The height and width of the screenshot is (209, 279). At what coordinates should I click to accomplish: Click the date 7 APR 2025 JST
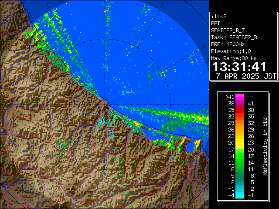click(246, 76)
